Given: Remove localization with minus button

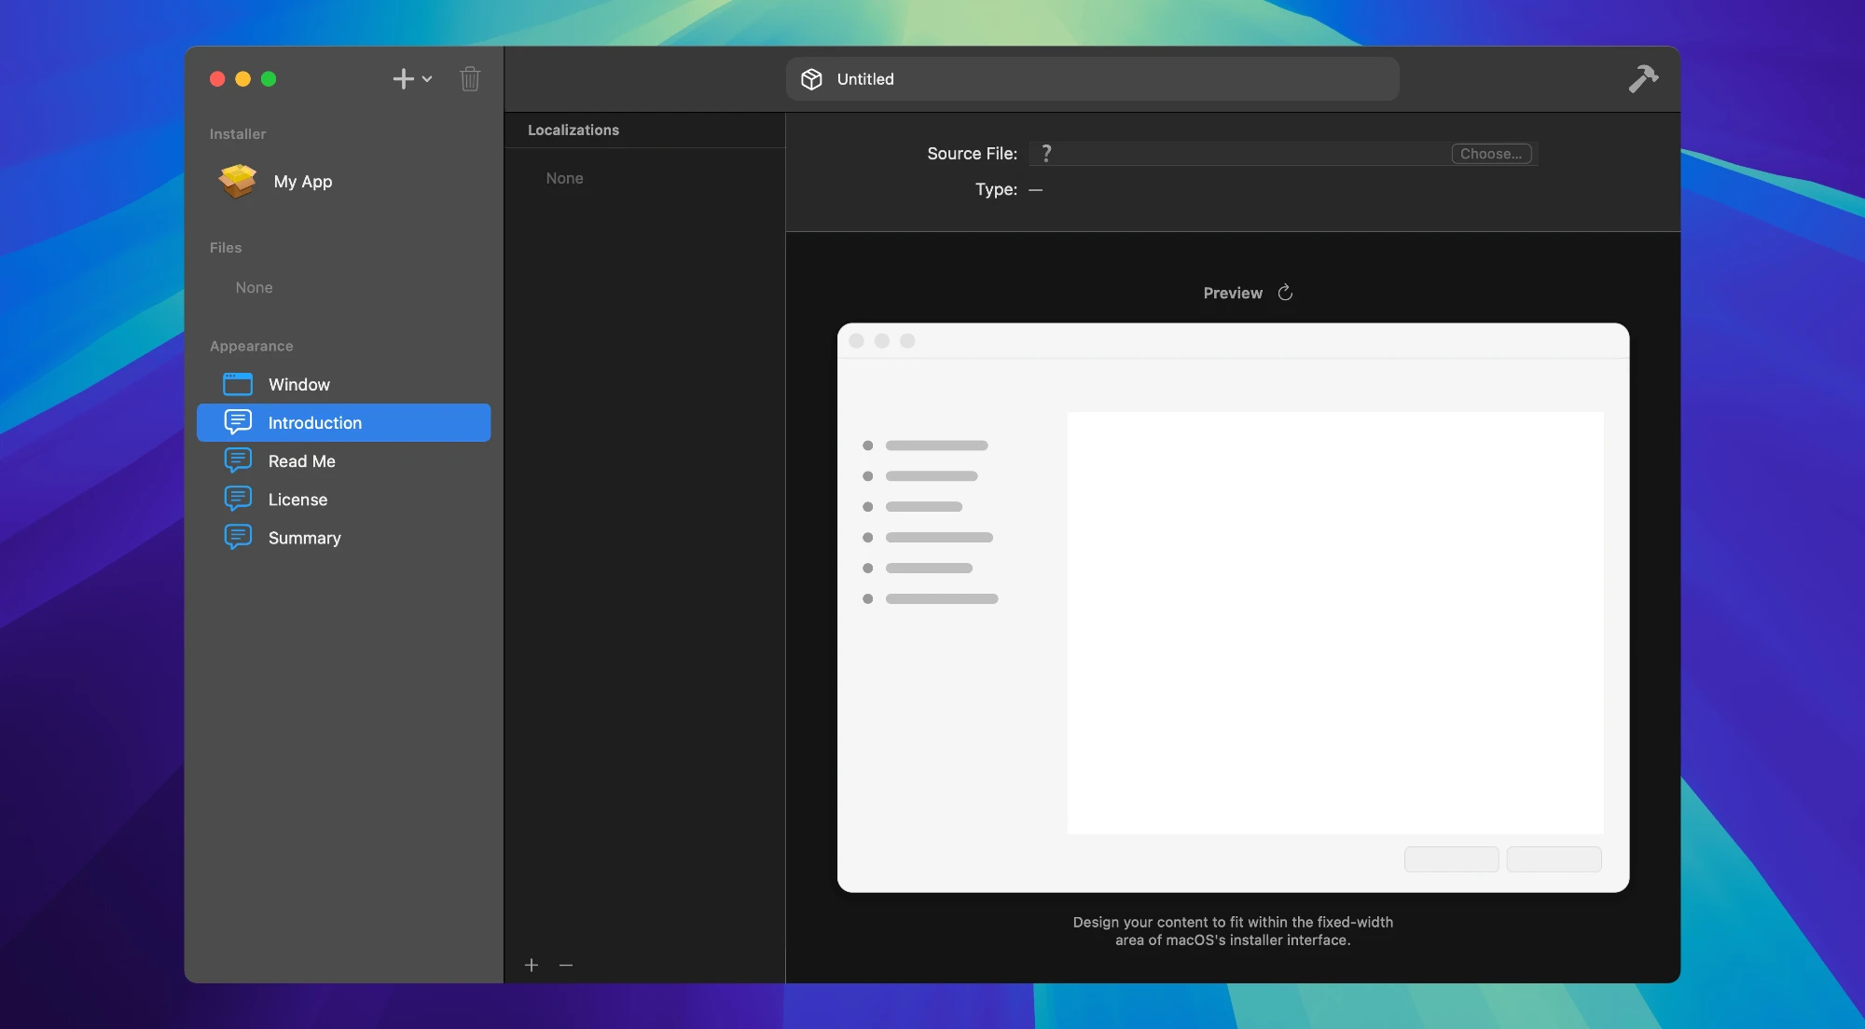Looking at the screenshot, I should [x=566, y=966].
